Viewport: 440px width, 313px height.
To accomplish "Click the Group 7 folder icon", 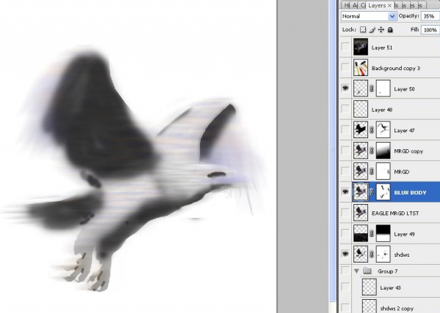I will coord(367,271).
